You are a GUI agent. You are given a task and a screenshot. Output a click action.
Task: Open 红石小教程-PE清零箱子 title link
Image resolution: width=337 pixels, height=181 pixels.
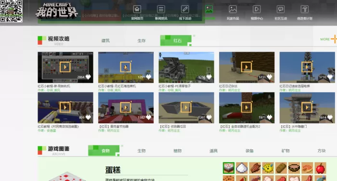(175, 86)
